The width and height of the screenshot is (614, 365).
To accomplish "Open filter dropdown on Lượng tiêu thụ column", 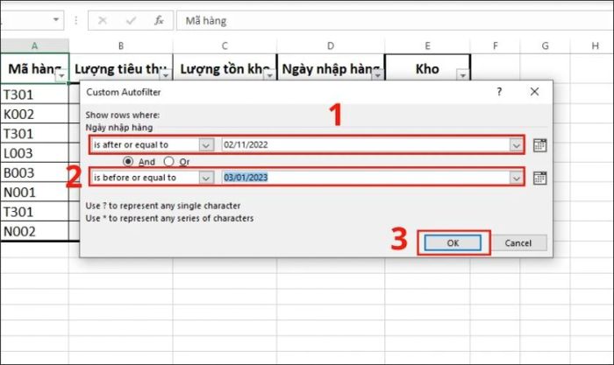I will [166, 75].
